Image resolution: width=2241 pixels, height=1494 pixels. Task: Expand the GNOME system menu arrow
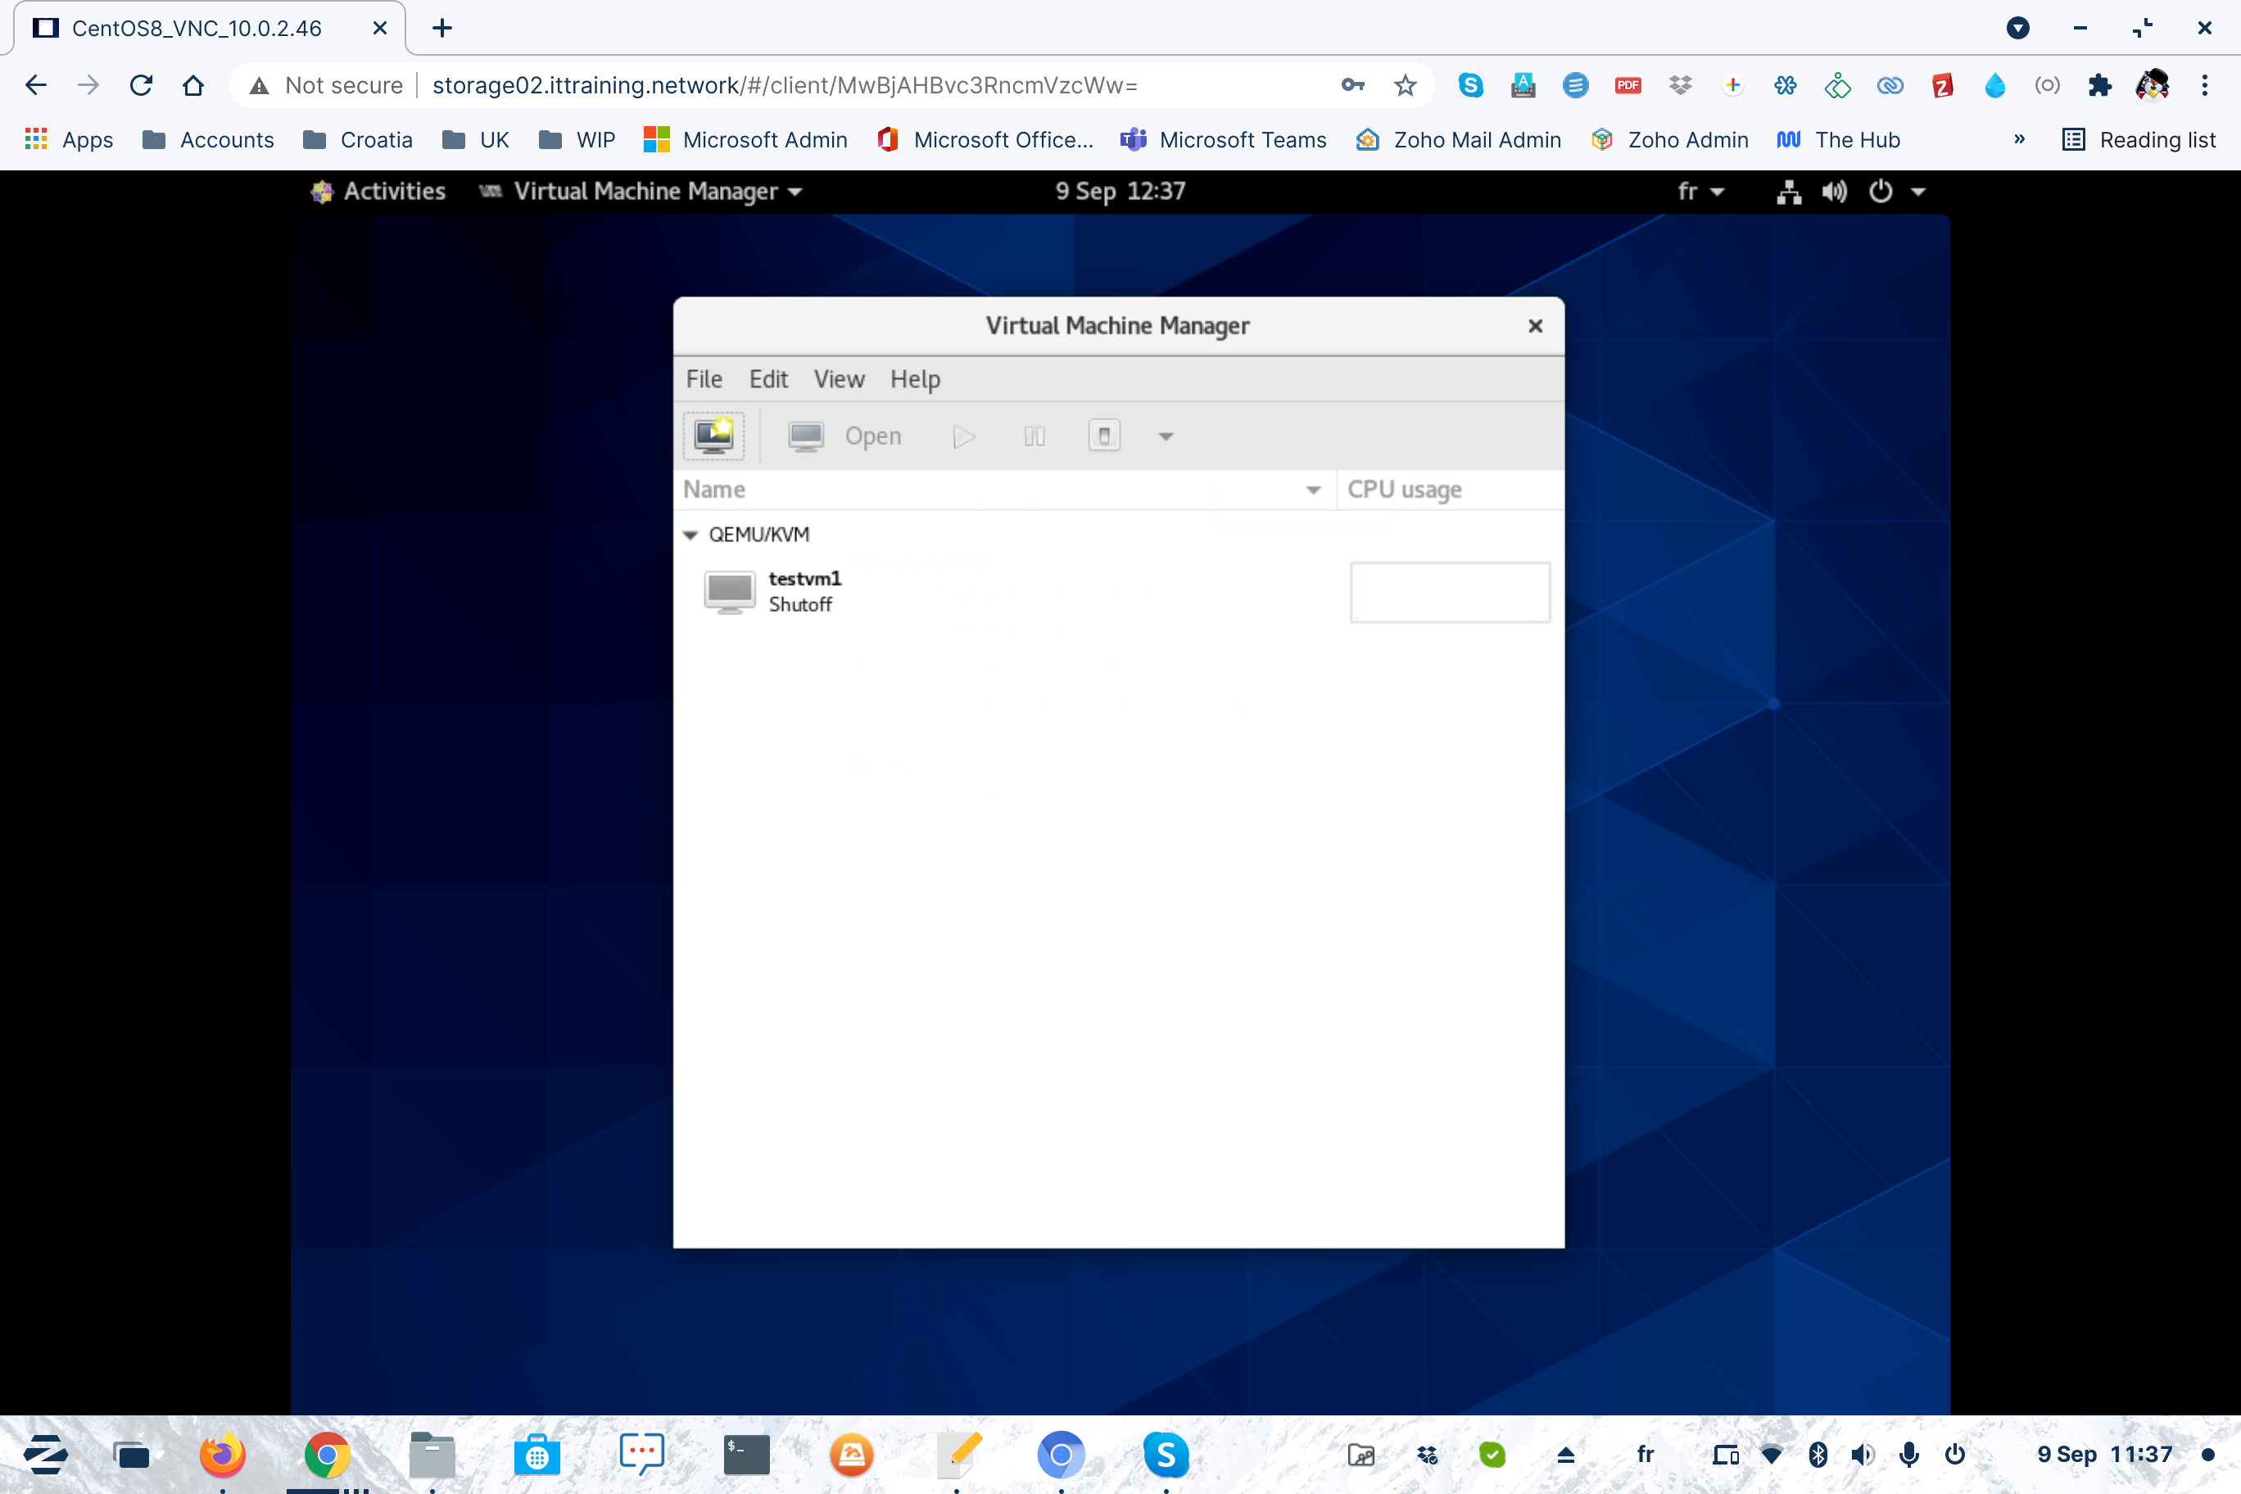coord(1918,192)
